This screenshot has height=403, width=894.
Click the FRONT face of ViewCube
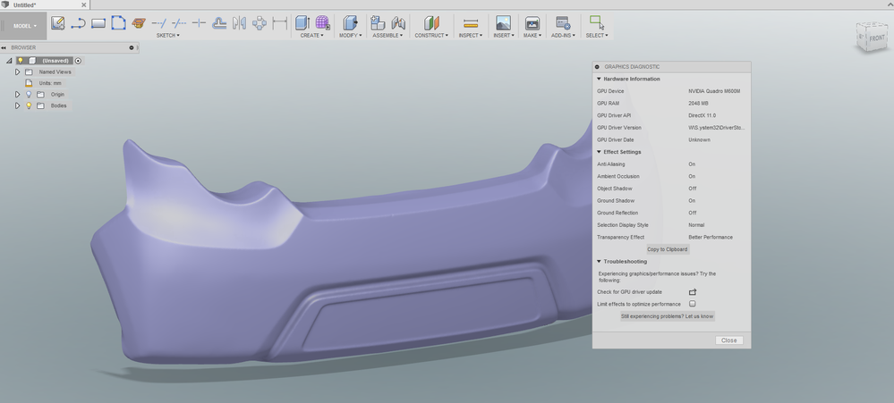[x=876, y=38]
